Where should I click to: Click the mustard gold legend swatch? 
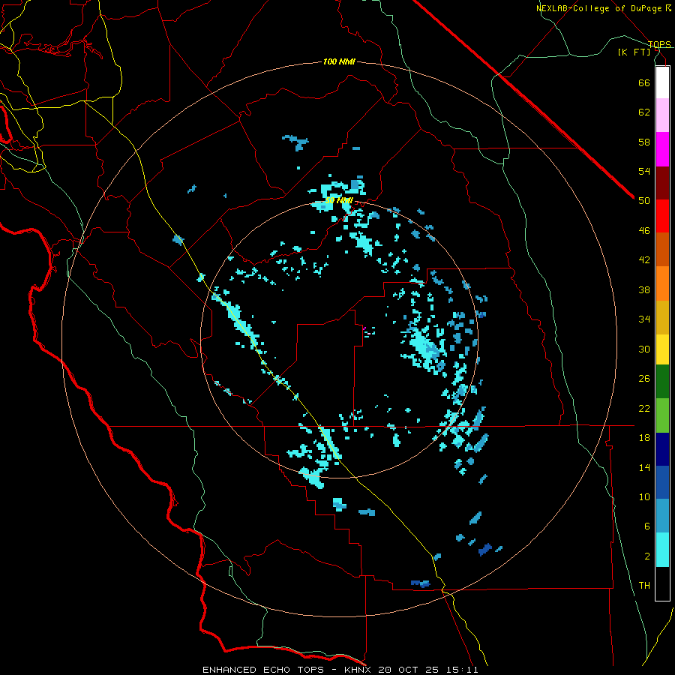662,317
